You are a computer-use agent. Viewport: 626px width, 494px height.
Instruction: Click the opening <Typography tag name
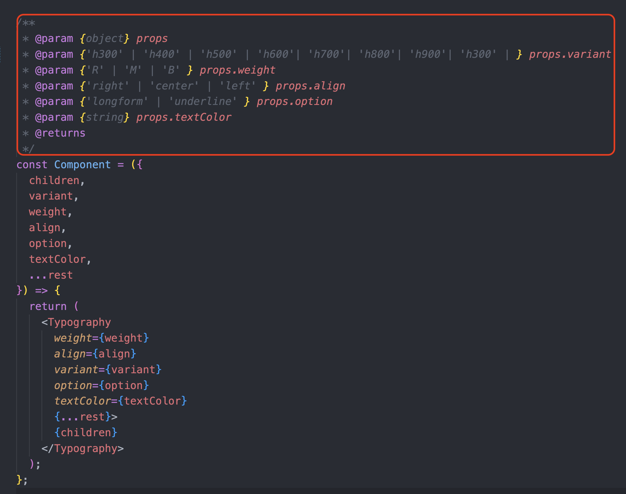[x=79, y=322]
